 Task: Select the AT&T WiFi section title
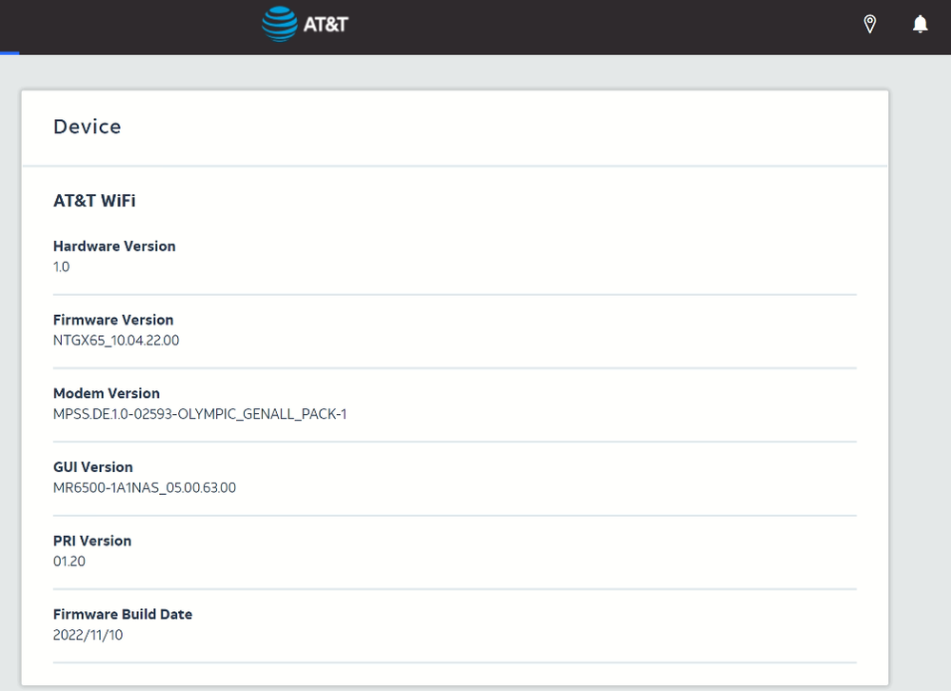pyautogui.click(x=94, y=201)
